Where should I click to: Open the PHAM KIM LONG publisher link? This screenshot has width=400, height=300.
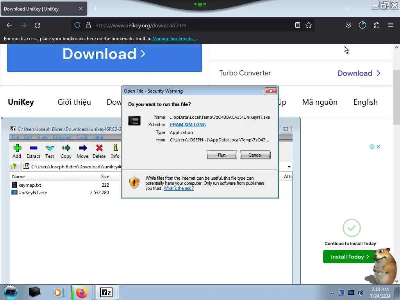[x=188, y=125]
